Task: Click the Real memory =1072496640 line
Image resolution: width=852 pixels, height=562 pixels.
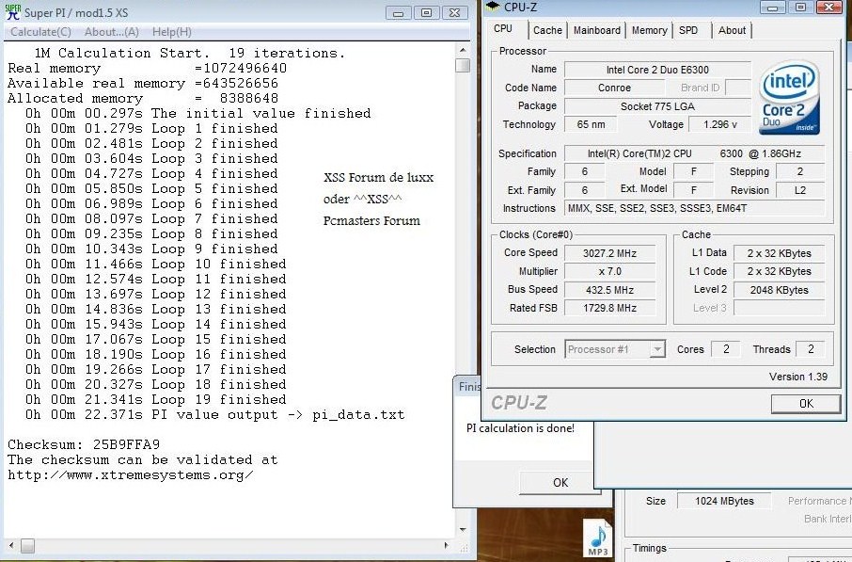Action: pyautogui.click(x=147, y=68)
